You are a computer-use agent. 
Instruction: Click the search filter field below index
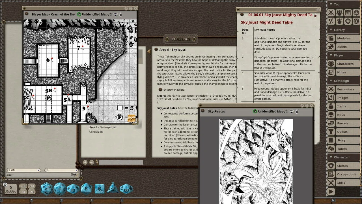(x=121, y=162)
